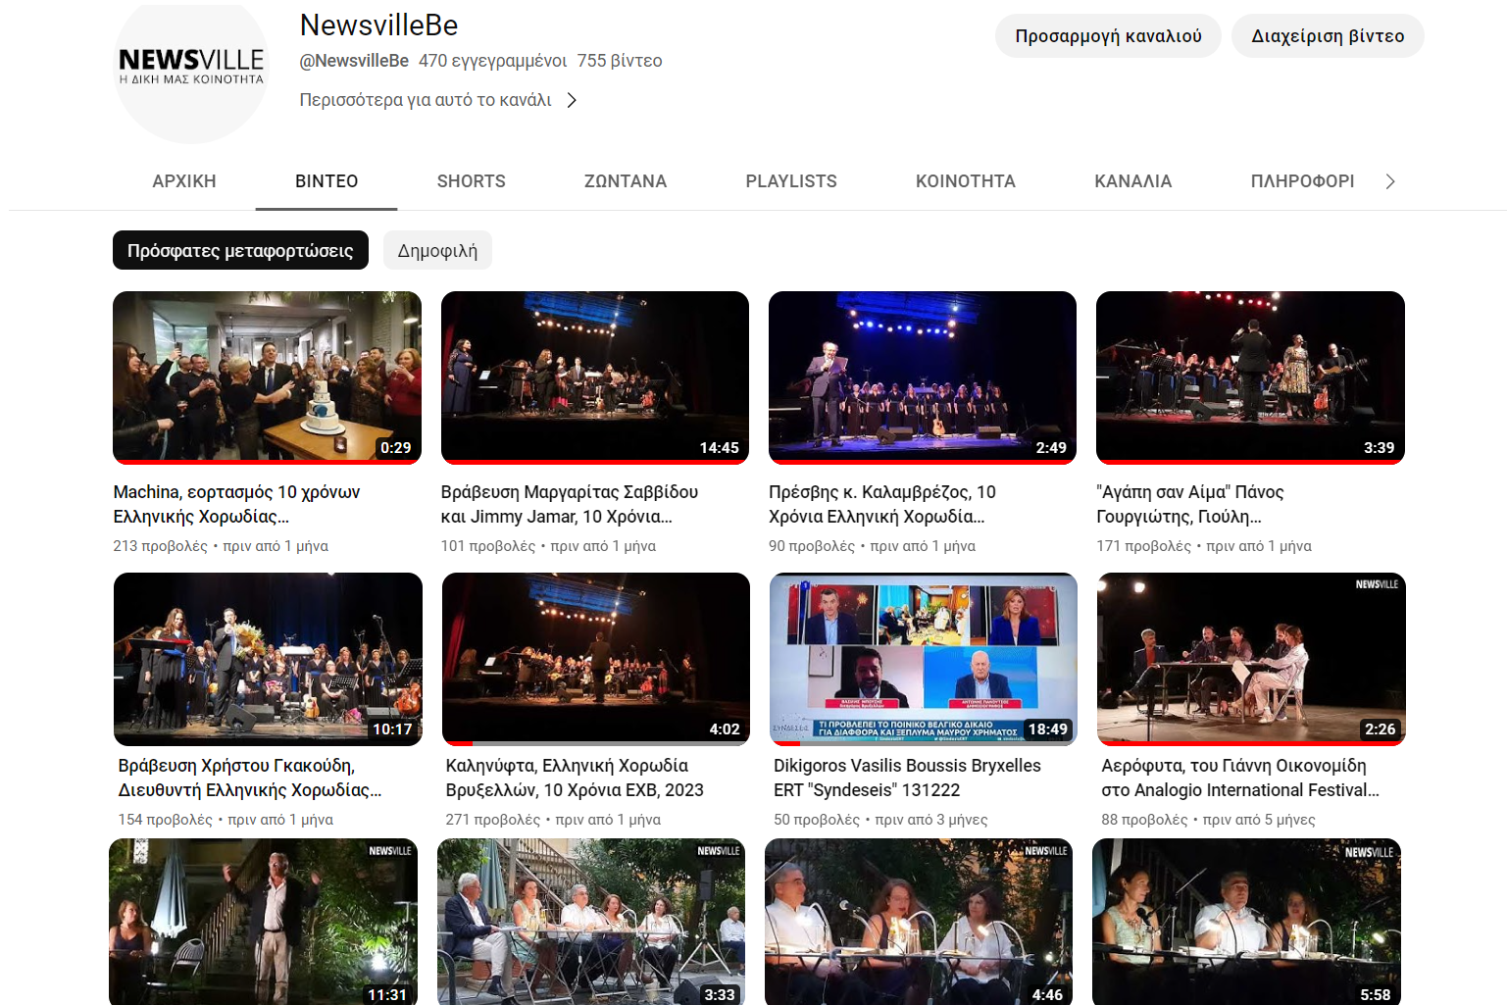Click the '755 βίντεο' count text

(620, 61)
